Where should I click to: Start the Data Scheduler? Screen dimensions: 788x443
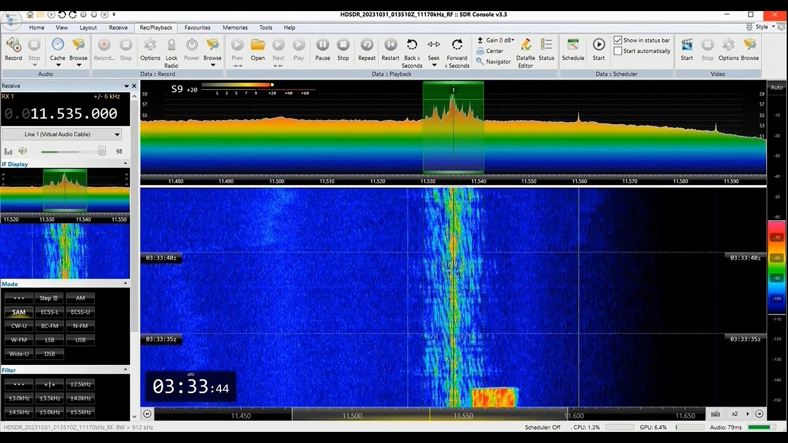point(598,45)
